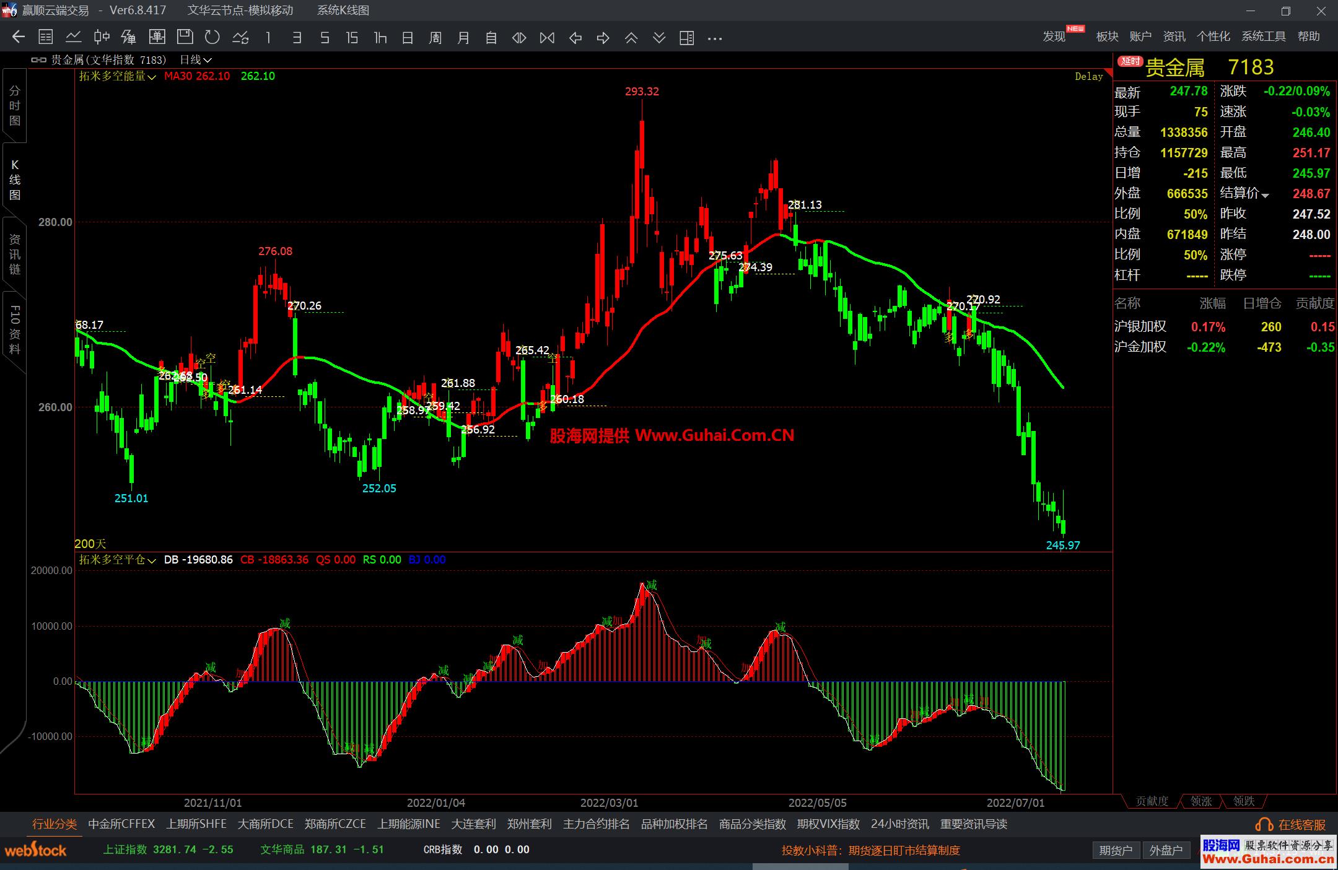Select the 上期所SHFE tab

(x=196, y=824)
